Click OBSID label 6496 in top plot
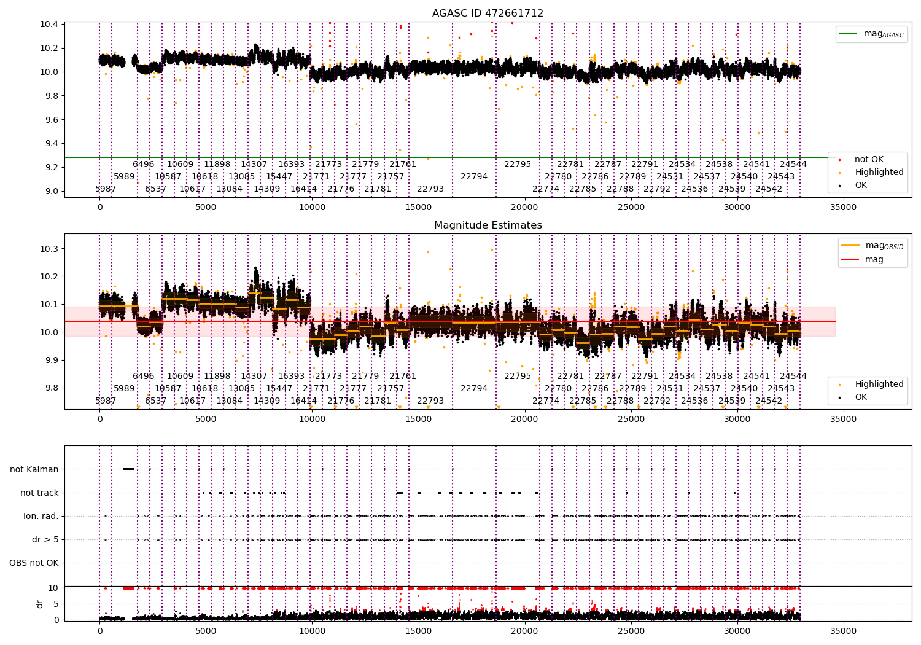Viewport: 921px width, 645px height. coord(144,164)
